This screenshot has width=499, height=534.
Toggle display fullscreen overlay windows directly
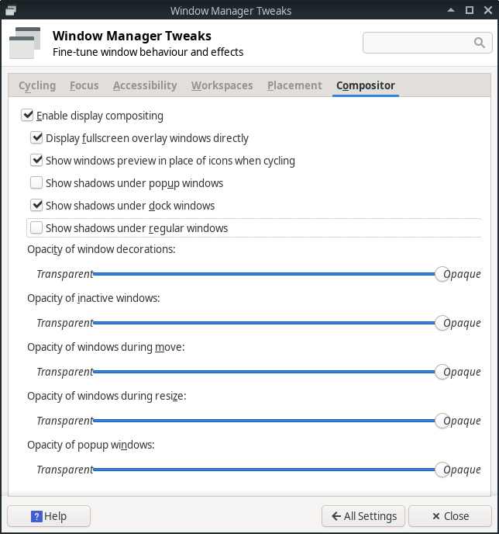click(36, 138)
